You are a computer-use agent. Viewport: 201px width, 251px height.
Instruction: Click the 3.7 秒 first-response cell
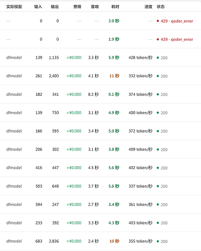94,186
